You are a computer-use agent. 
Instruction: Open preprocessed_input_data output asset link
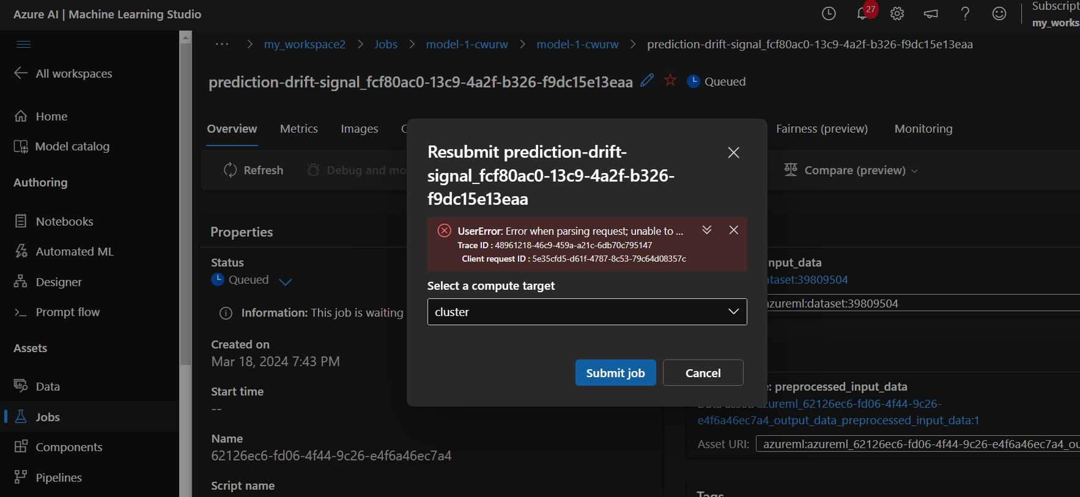coord(838,412)
